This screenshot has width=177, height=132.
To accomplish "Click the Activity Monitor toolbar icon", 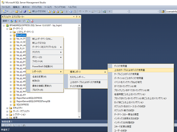I will pyautogui.click(x=104, y=12).
